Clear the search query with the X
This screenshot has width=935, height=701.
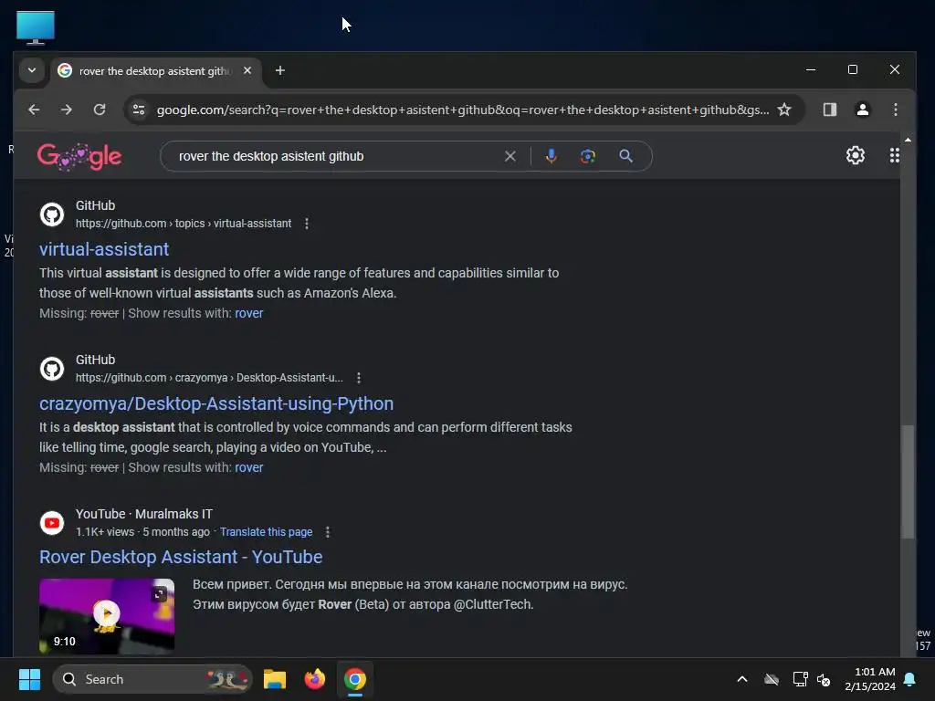pyautogui.click(x=510, y=156)
